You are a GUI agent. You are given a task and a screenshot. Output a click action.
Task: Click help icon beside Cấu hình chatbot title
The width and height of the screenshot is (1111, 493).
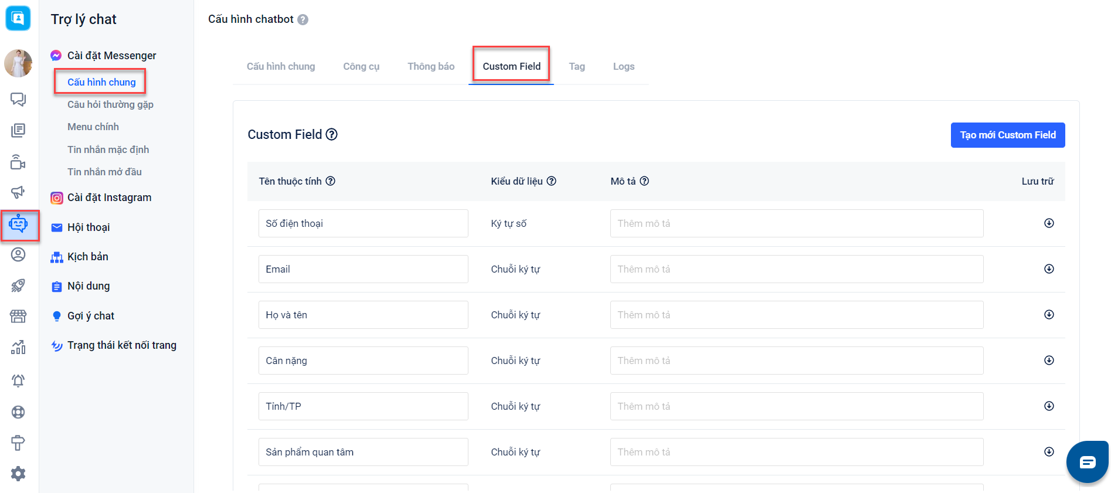(x=303, y=19)
